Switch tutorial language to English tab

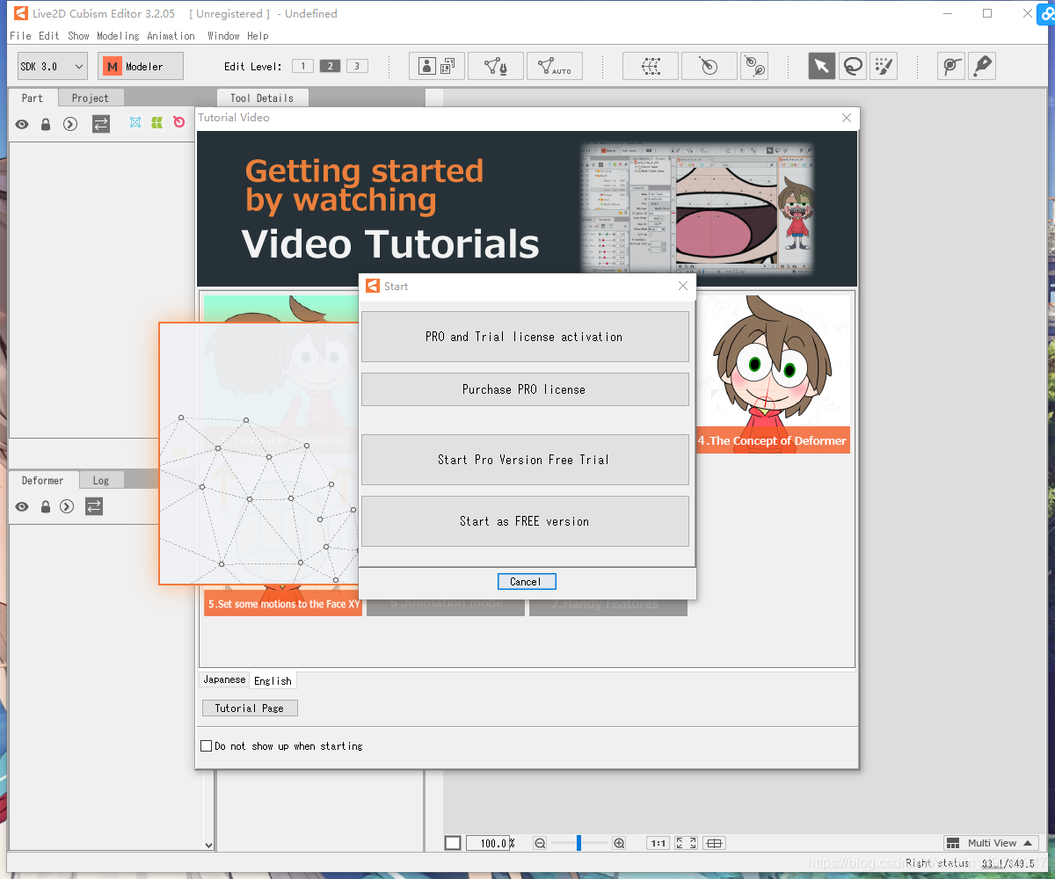click(x=273, y=680)
